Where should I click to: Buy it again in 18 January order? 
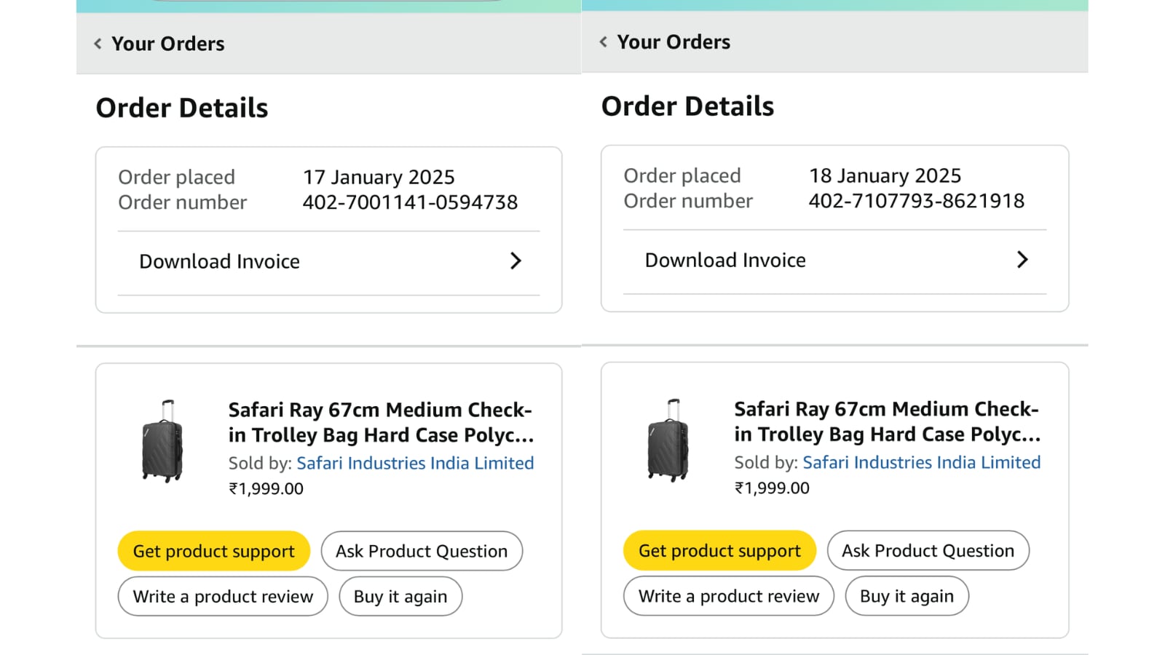tap(907, 596)
